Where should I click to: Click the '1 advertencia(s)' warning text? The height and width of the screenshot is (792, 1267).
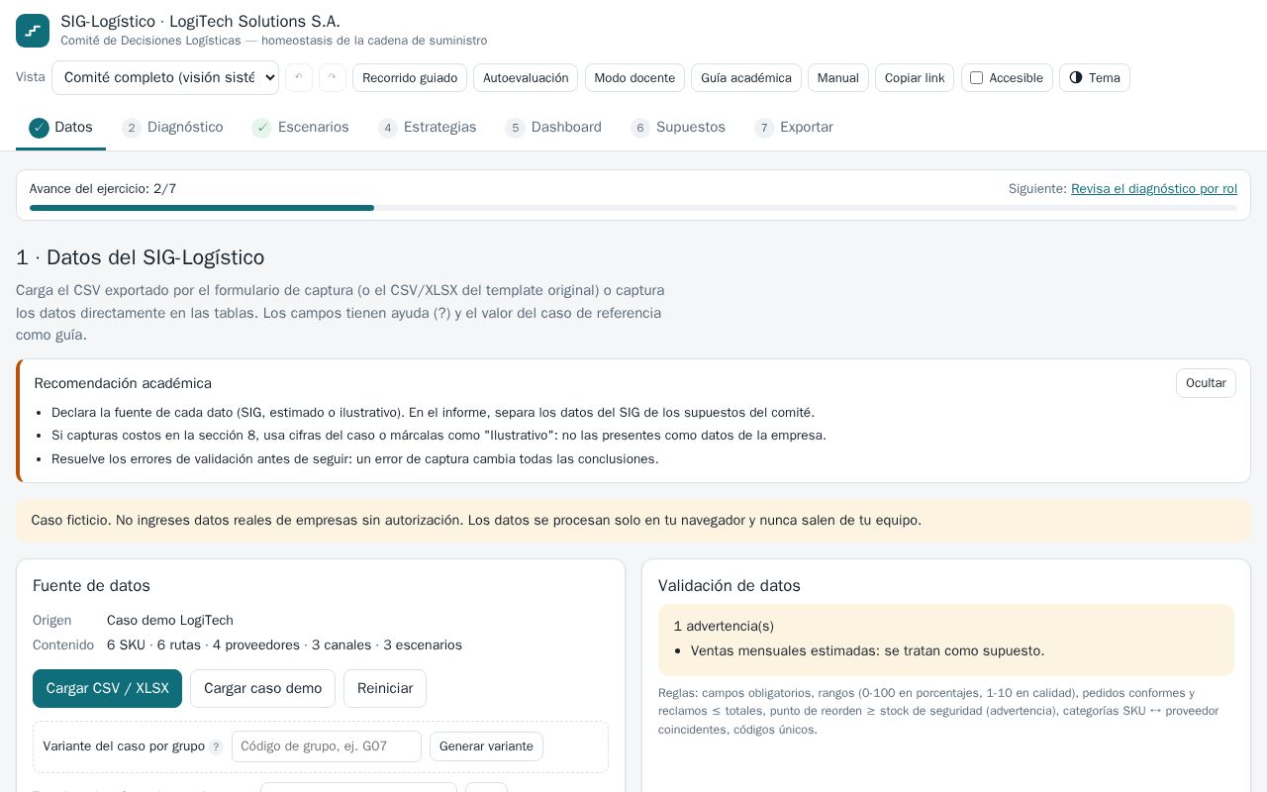point(724,627)
